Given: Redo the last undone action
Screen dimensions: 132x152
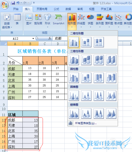Looking at the screenshot, I should coord(25,3).
